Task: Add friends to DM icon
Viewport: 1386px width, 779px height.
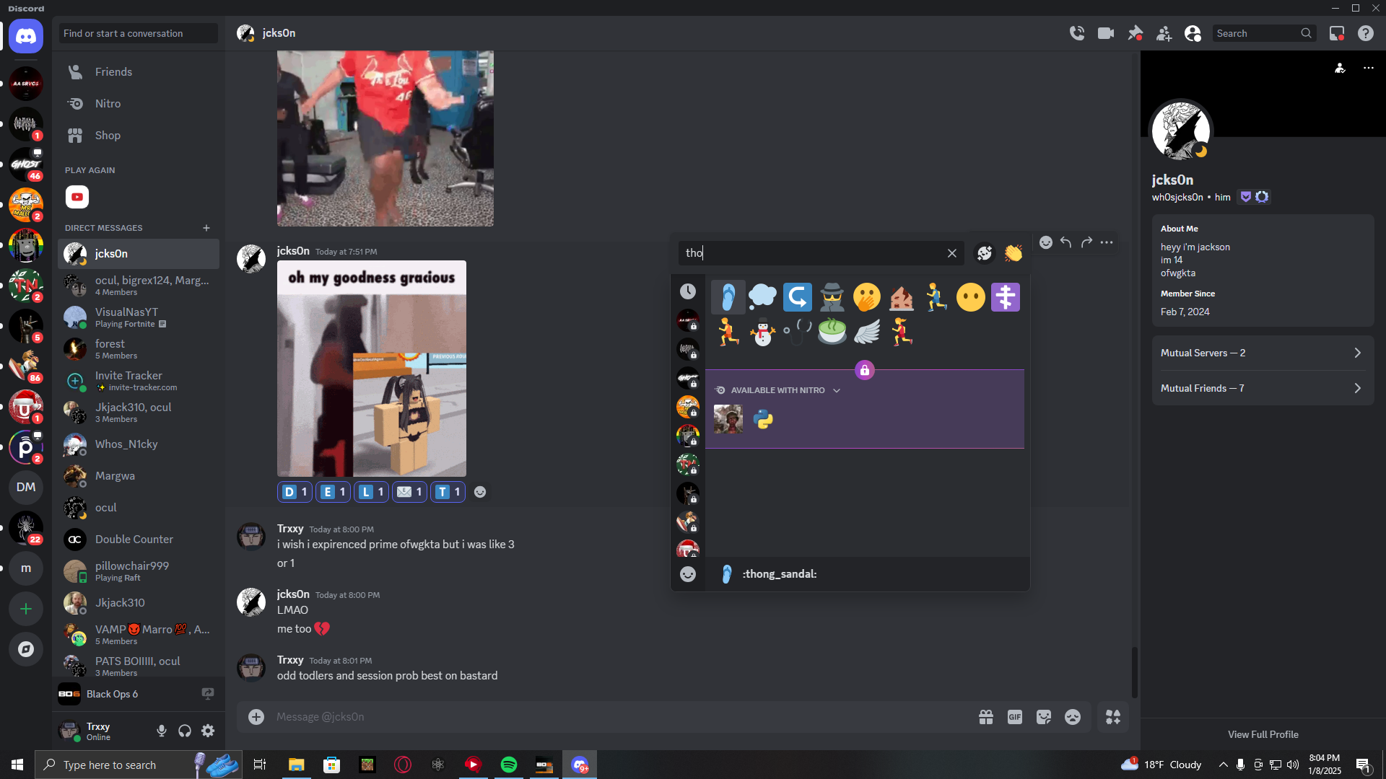Action: click(1164, 33)
